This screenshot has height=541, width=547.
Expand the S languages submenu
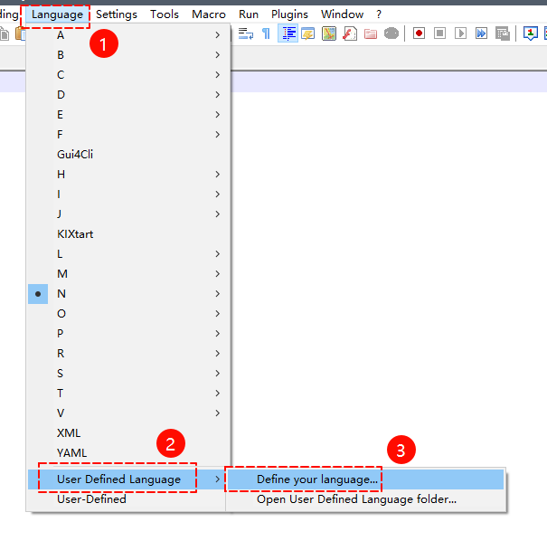click(61, 373)
